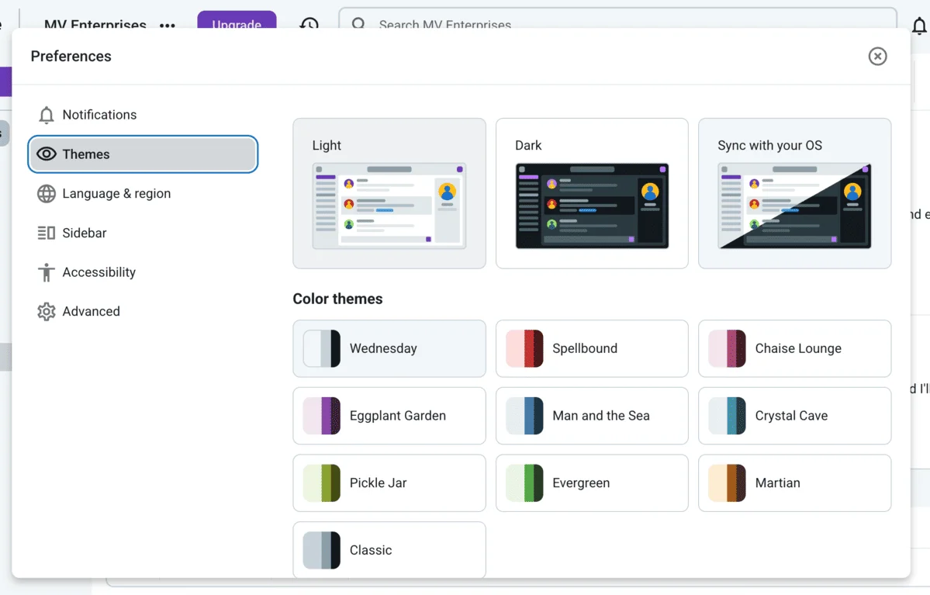The image size is (930, 595).
Task: Open Sidebar settings via its list icon
Action: click(x=47, y=233)
